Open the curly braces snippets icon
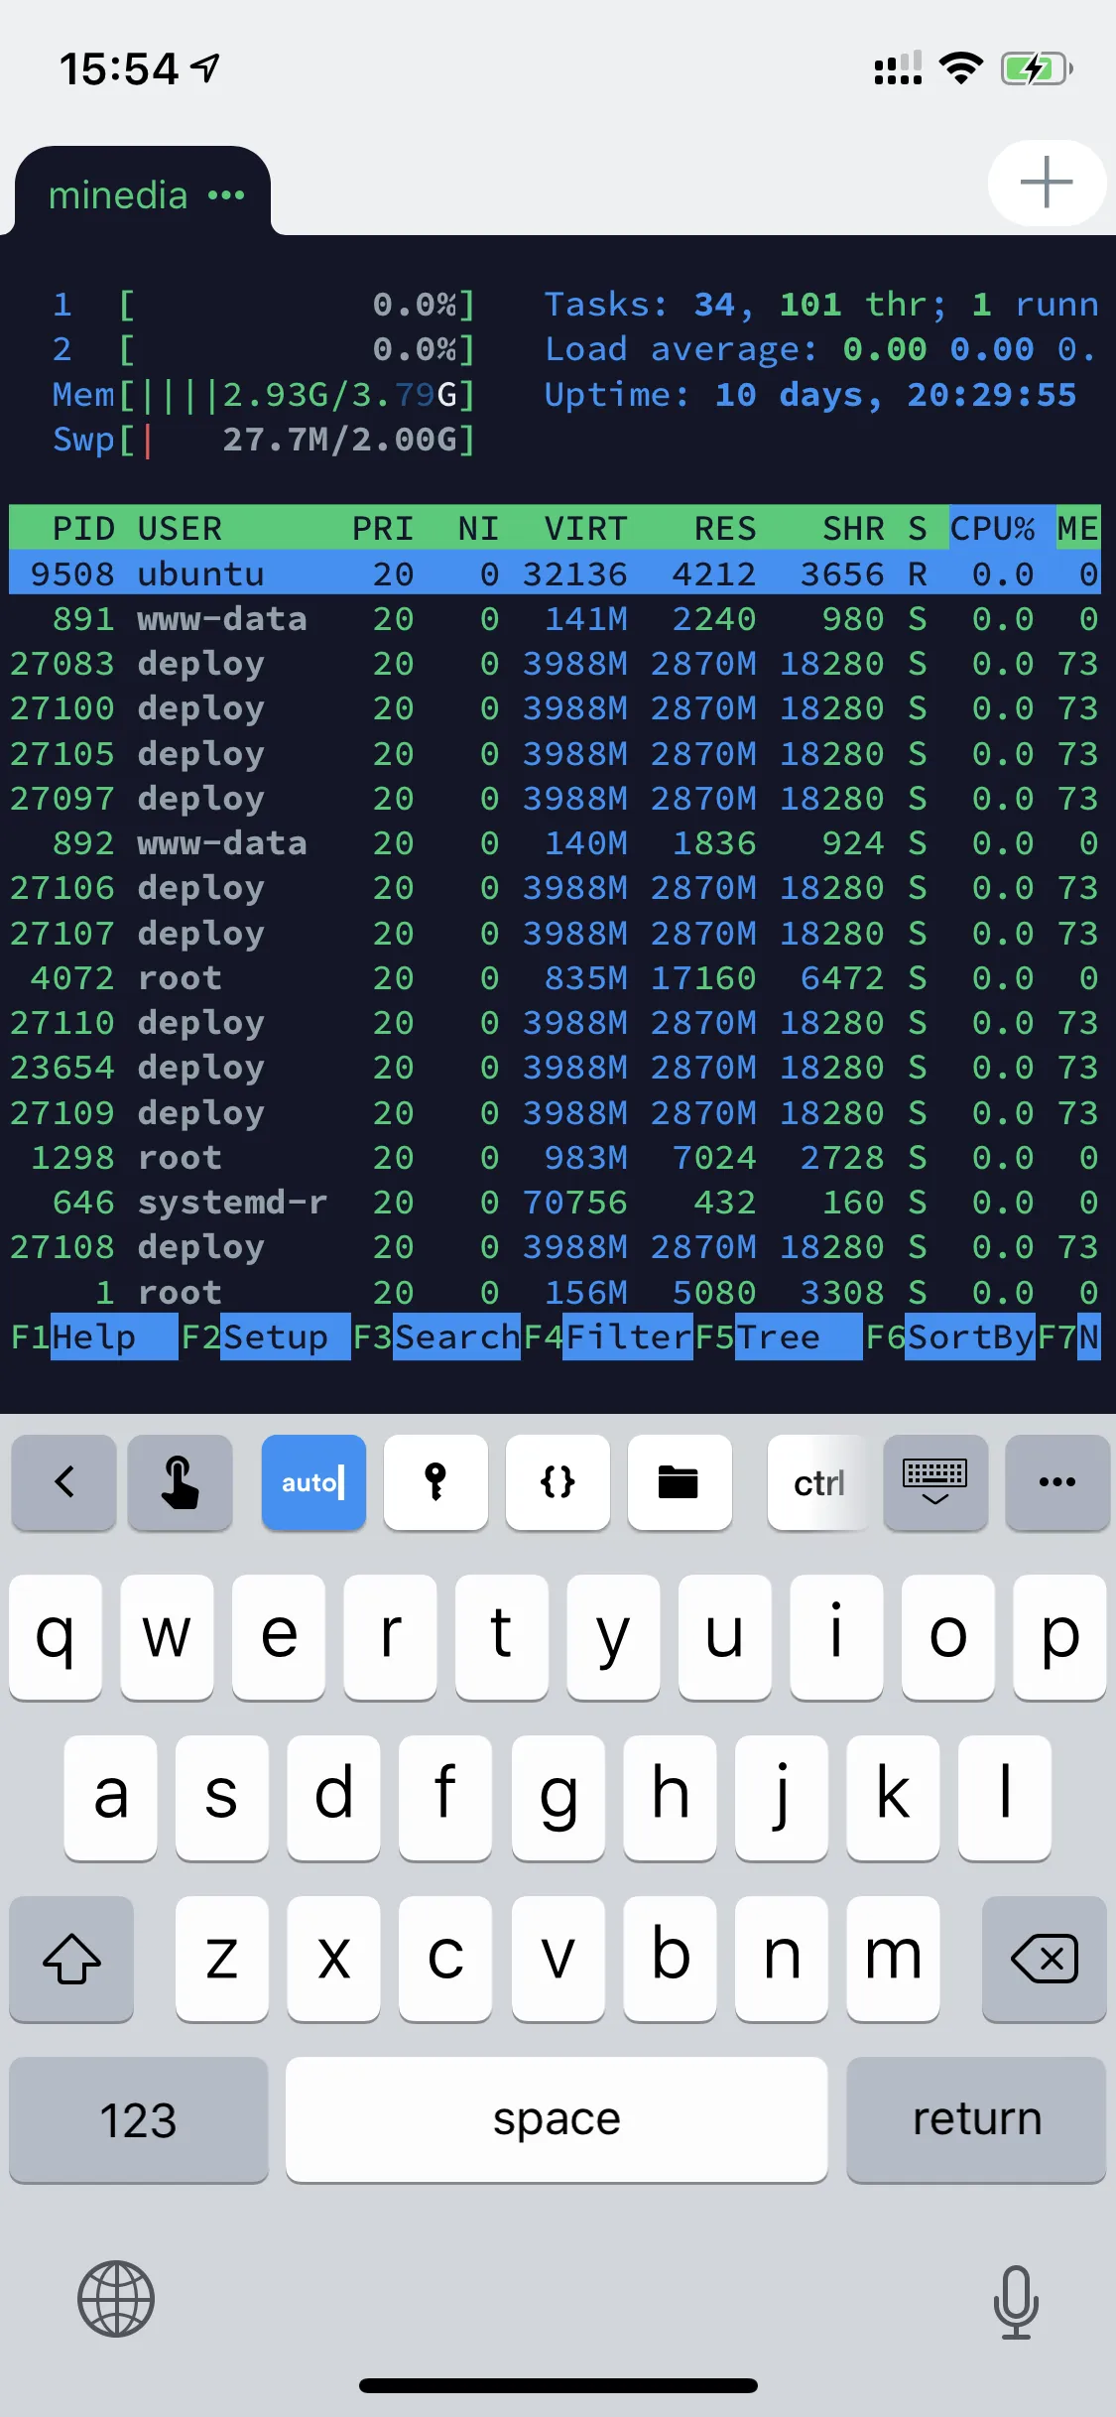 558,1481
